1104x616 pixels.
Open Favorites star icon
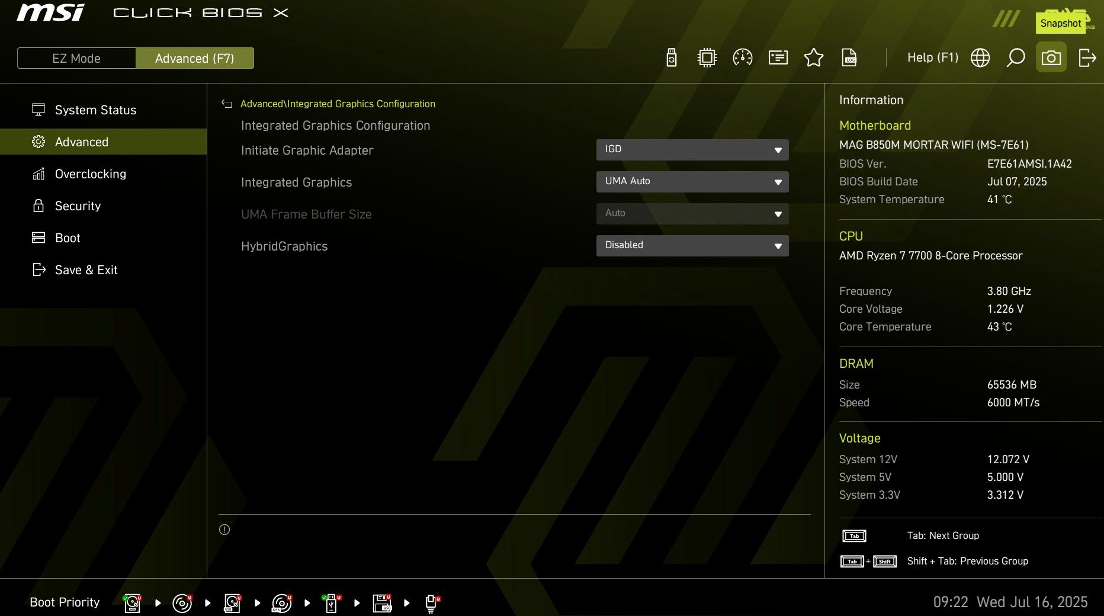(814, 57)
